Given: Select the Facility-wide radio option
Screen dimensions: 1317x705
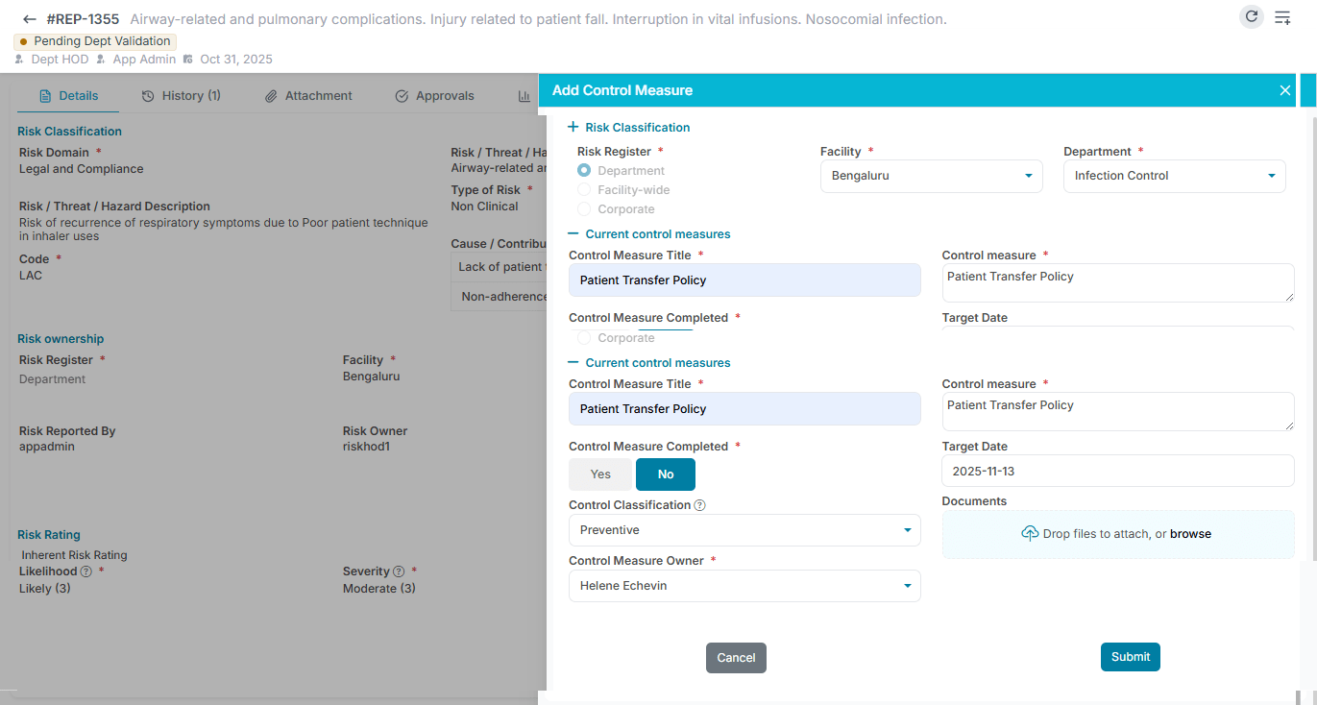Looking at the screenshot, I should (583, 189).
